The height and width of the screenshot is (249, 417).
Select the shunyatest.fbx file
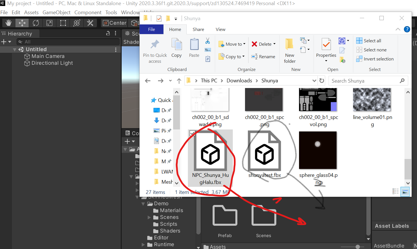point(264,154)
